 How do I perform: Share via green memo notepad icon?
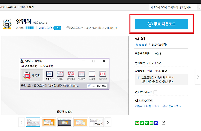tap(151, 123)
